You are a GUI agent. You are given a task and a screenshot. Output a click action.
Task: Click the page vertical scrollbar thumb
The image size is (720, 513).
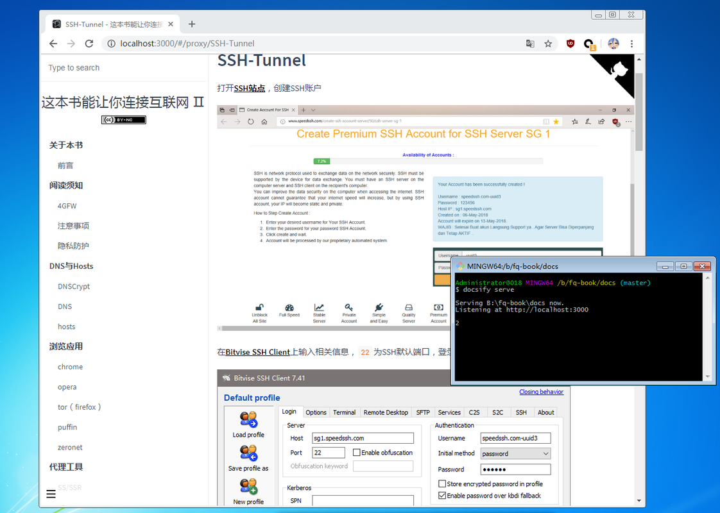point(639,112)
